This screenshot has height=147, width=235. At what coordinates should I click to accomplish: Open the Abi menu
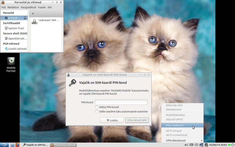50,7
